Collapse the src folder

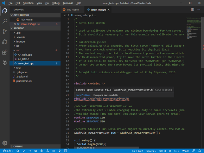[x=35, y=50]
